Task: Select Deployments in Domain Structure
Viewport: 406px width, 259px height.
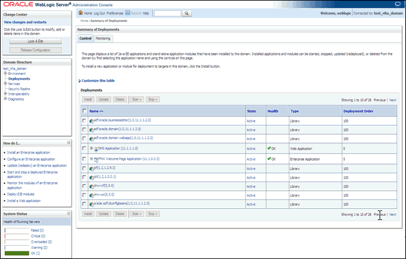Action: coord(19,79)
